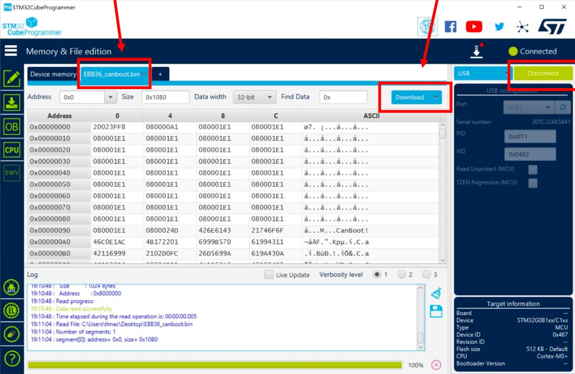Image resolution: width=575 pixels, height=374 pixels.
Task: Click the VID field 0x0483
Action: 530,154
